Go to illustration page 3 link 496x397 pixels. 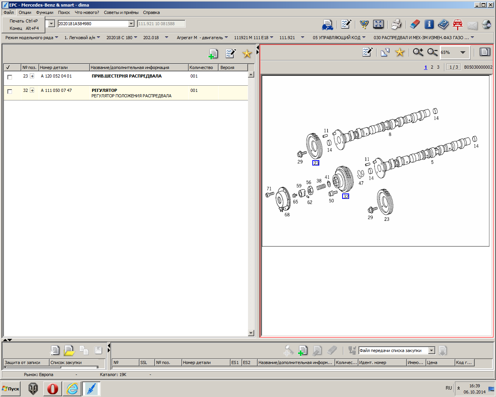(x=438, y=67)
